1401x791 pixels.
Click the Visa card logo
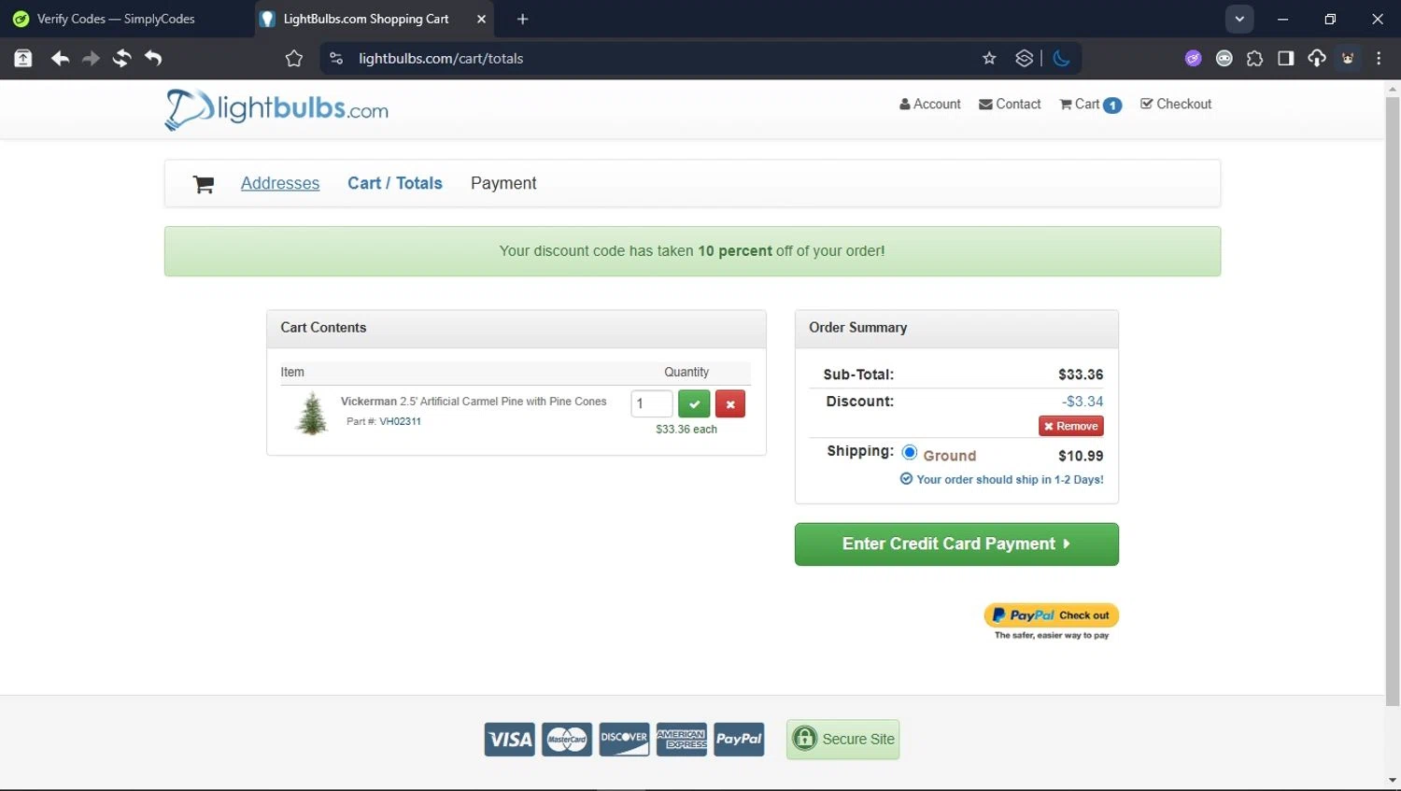click(x=510, y=740)
